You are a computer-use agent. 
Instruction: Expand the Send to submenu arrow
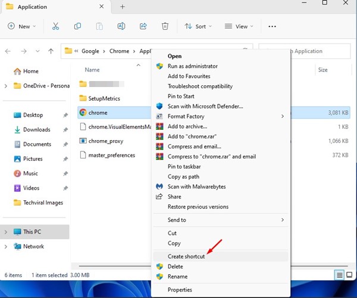[282, 220]
